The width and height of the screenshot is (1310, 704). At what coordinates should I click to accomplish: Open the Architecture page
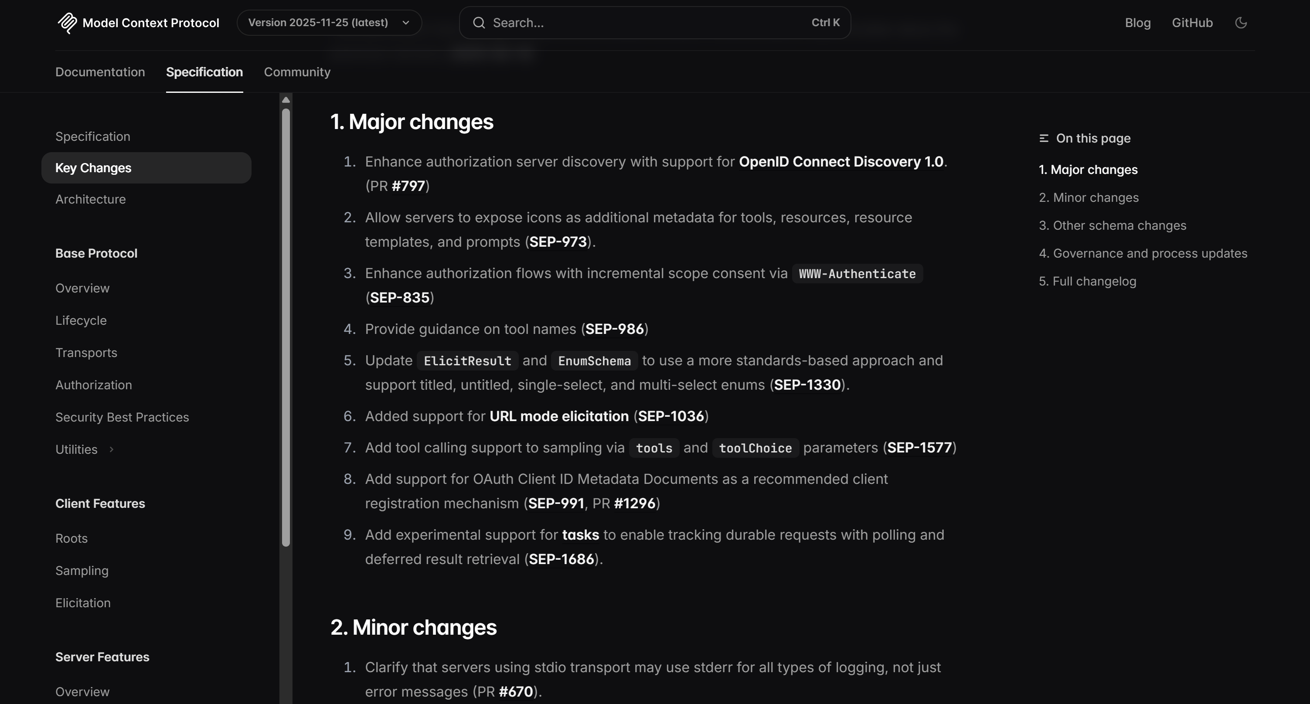[90, 199]
